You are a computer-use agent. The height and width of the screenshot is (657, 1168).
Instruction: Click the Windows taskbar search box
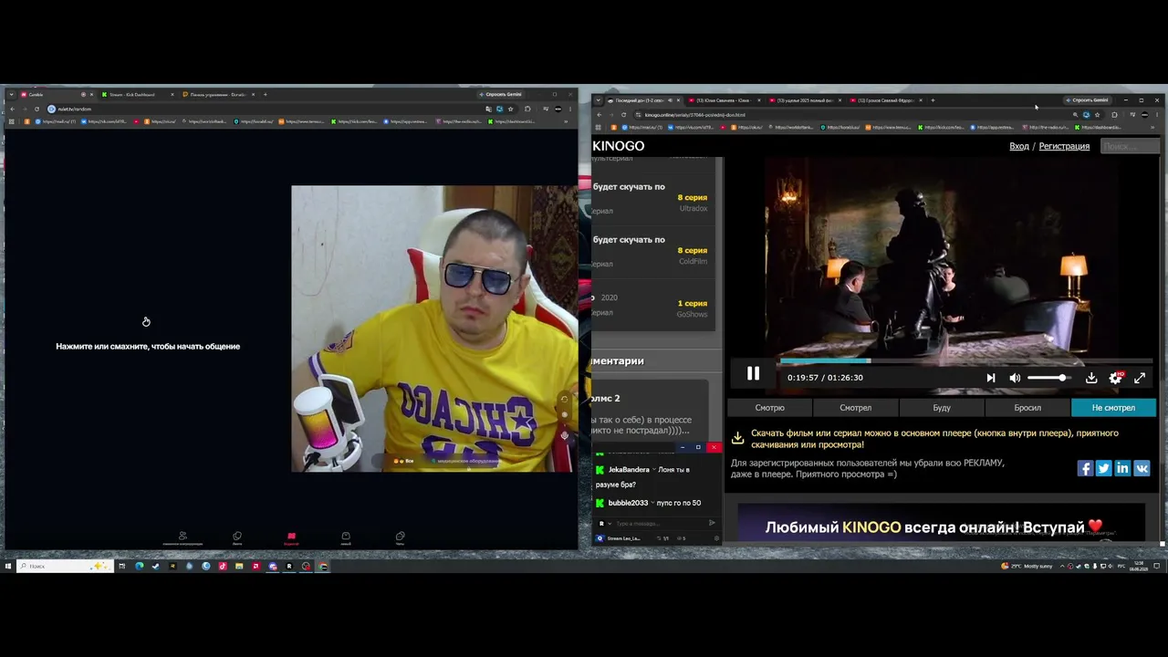65,566
